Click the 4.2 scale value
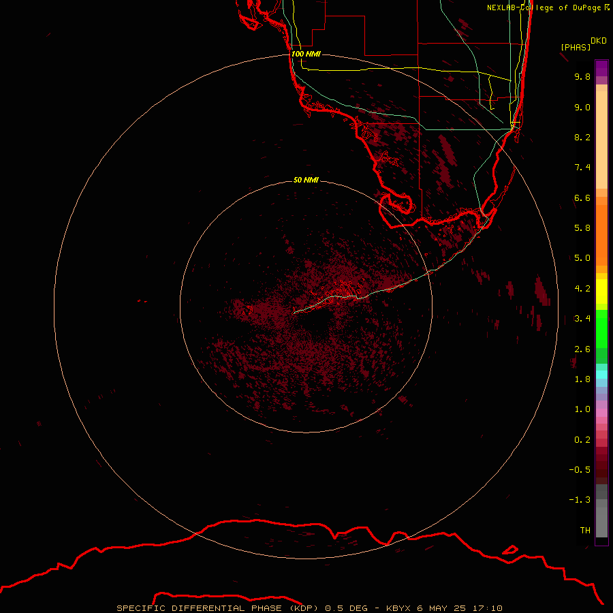 point(582,289)
